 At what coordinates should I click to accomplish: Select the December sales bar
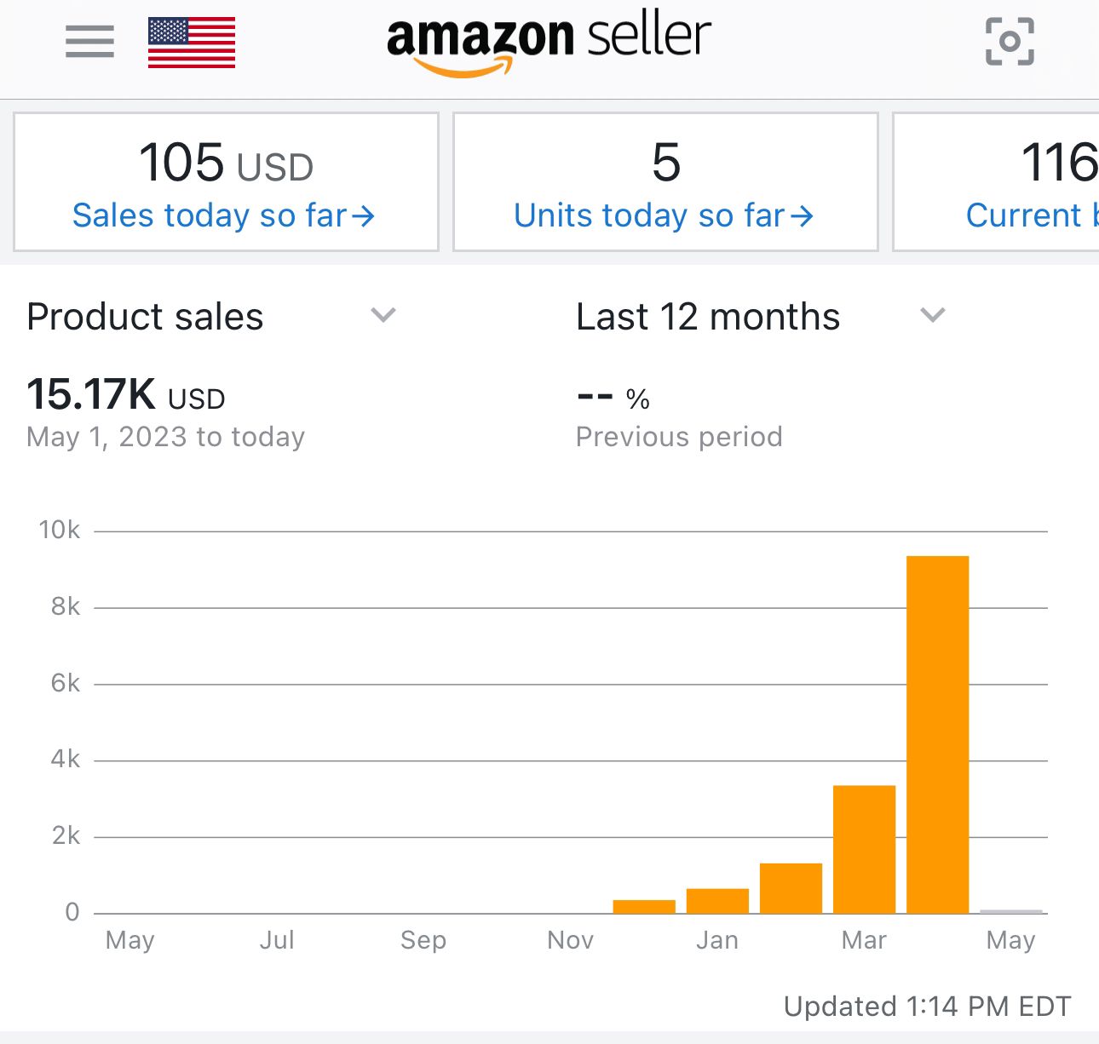pos(644,907)
